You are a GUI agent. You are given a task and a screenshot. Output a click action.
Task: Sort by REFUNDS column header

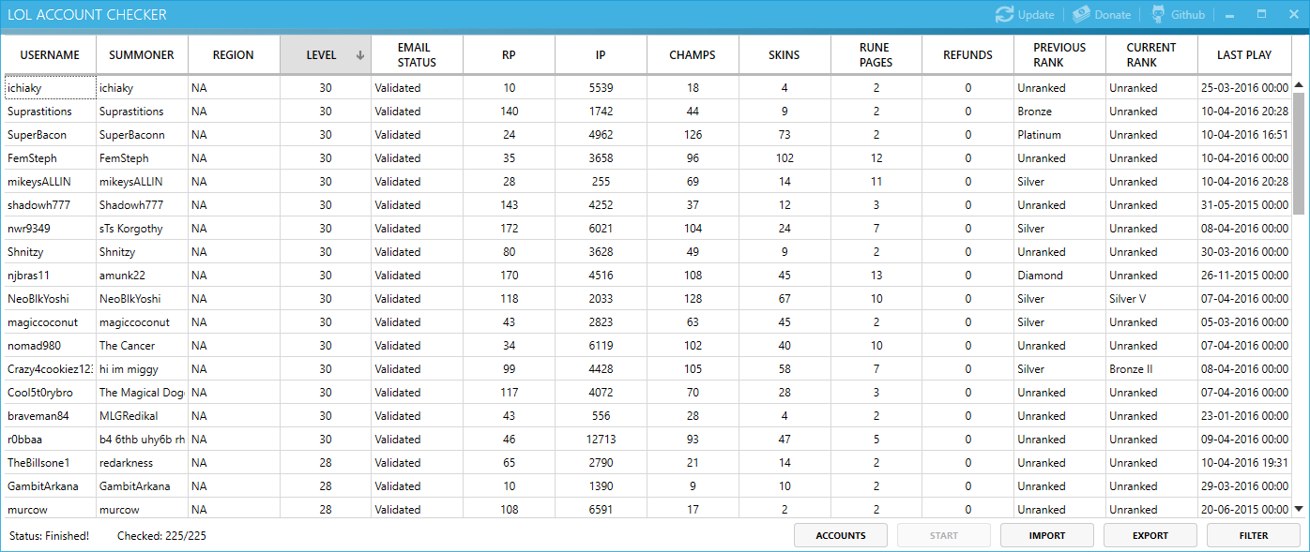click(x=967, y=55)
